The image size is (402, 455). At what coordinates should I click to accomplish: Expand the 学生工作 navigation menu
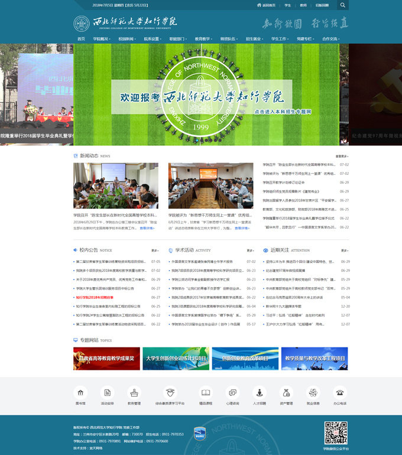click(280, 39)
